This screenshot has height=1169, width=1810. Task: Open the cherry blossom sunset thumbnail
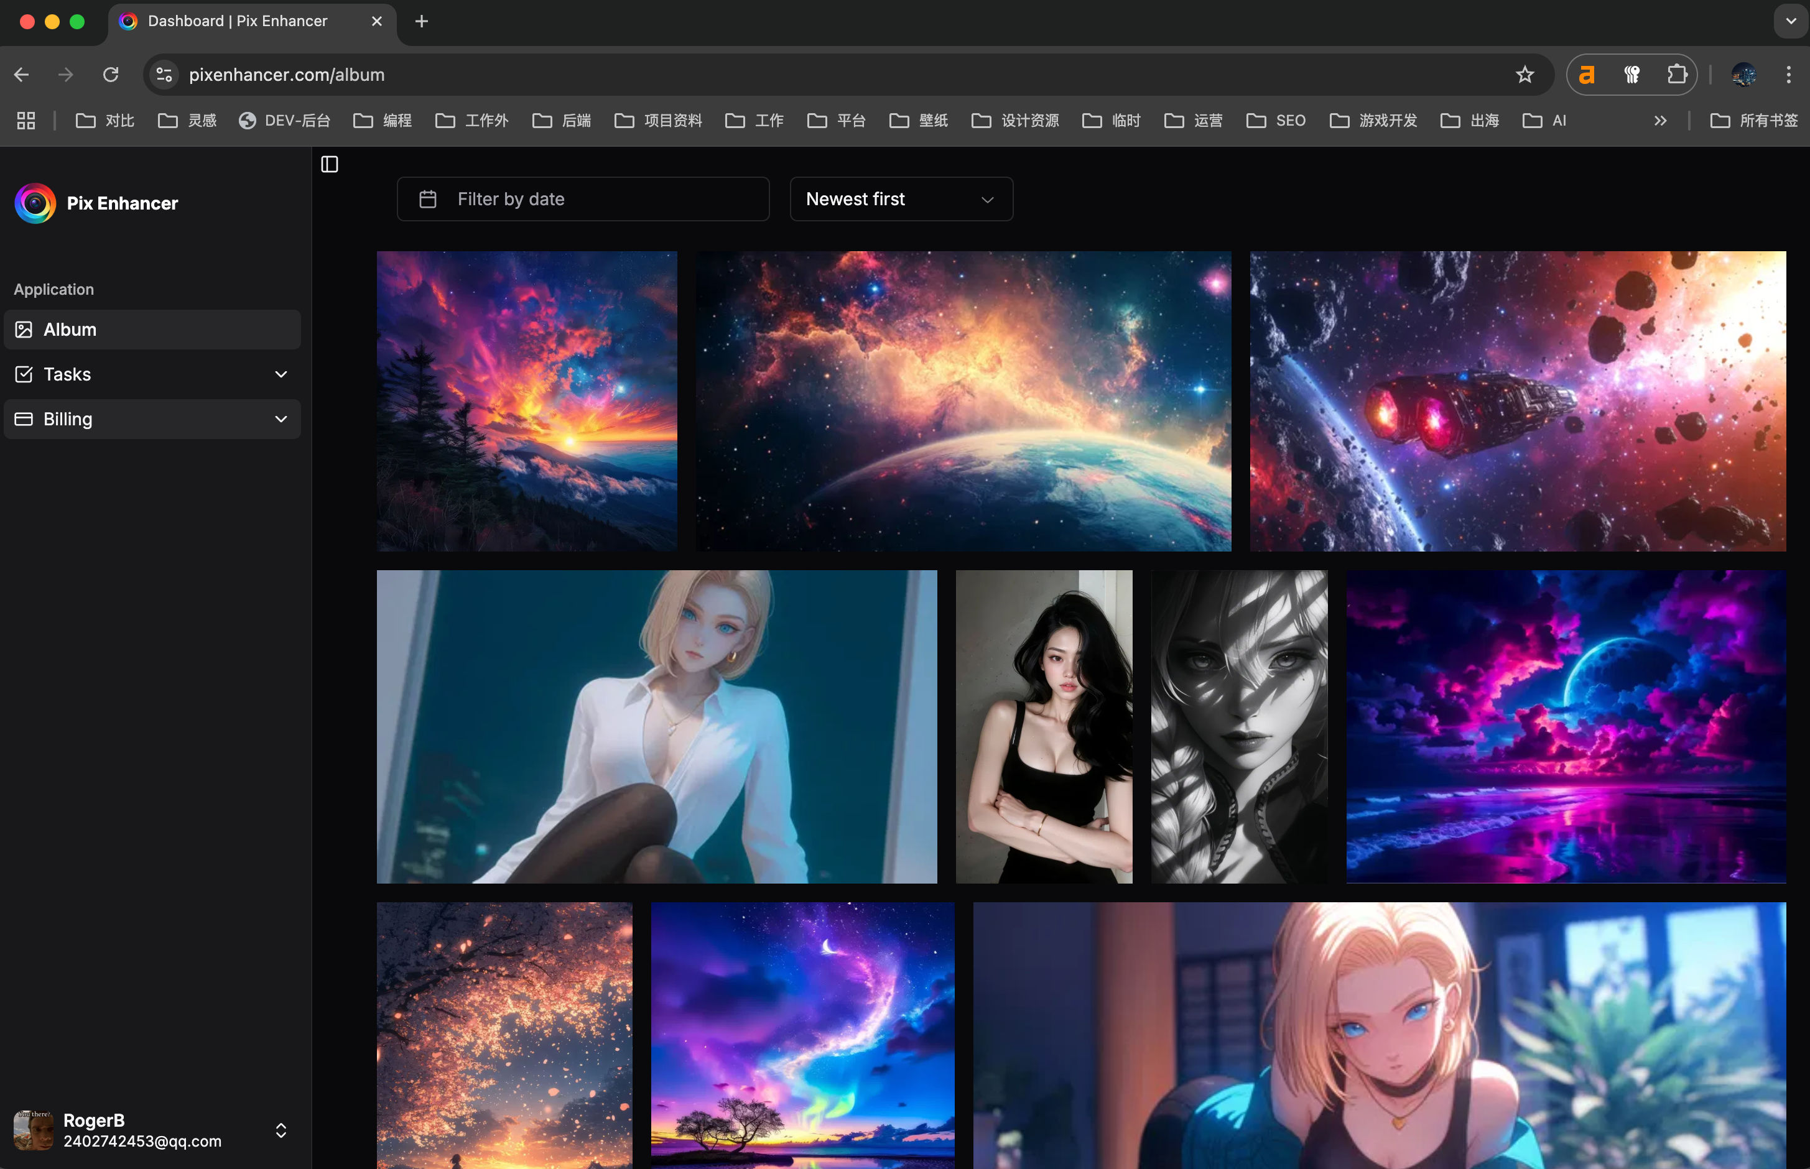click(x=504, y=1035)
